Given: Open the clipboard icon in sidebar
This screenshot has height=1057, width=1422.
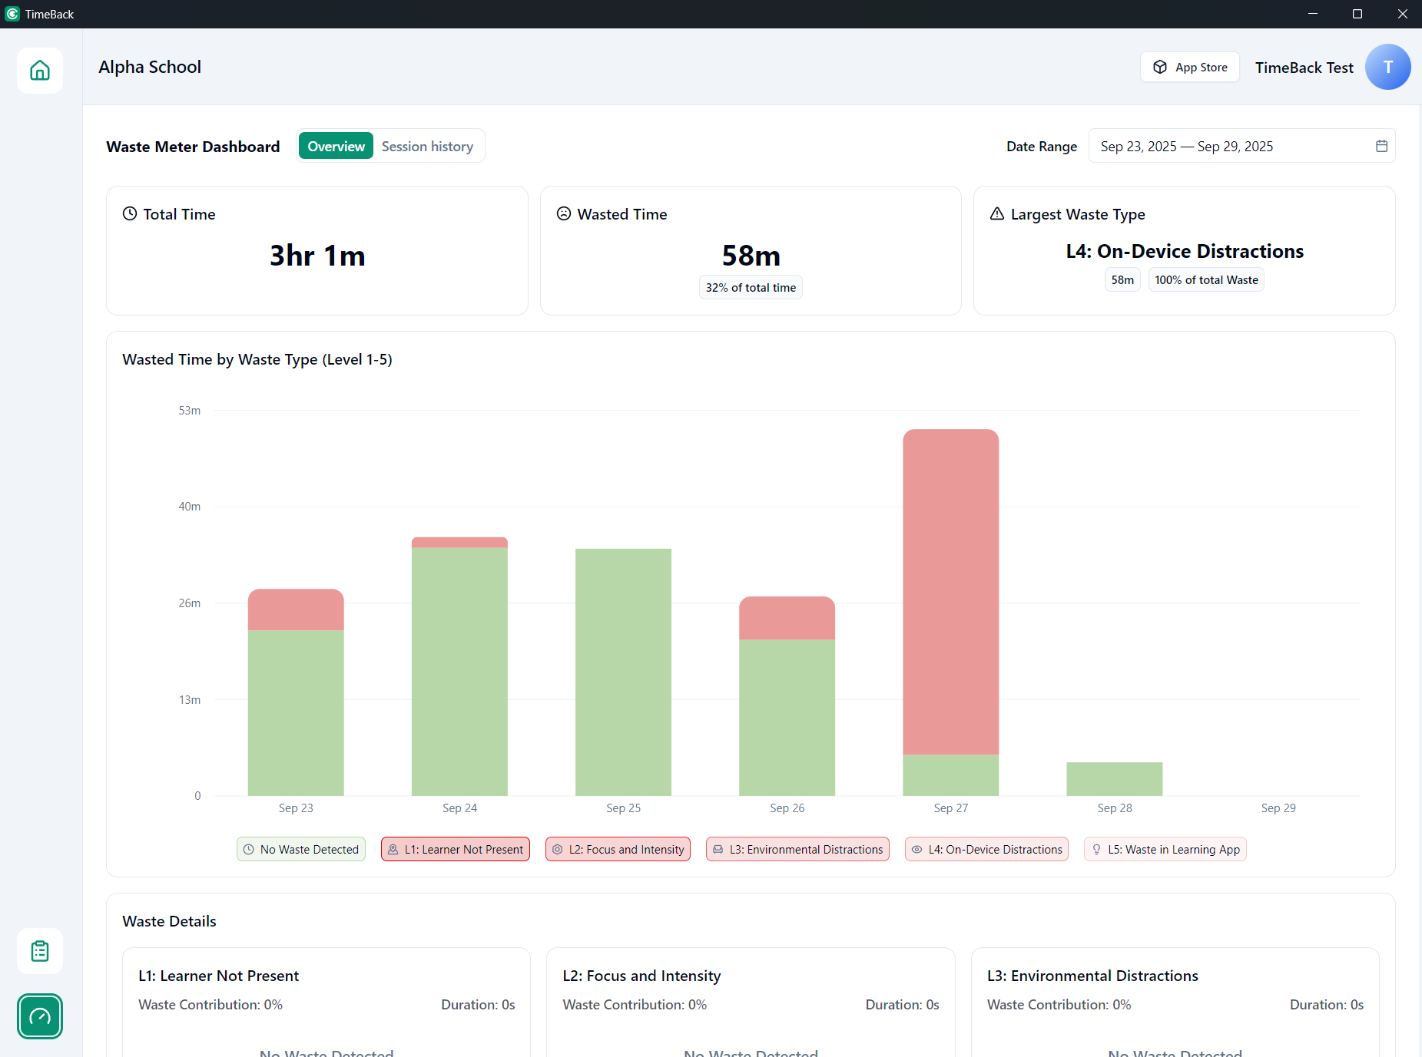Looking at the screenshot, I should (40, 951).
